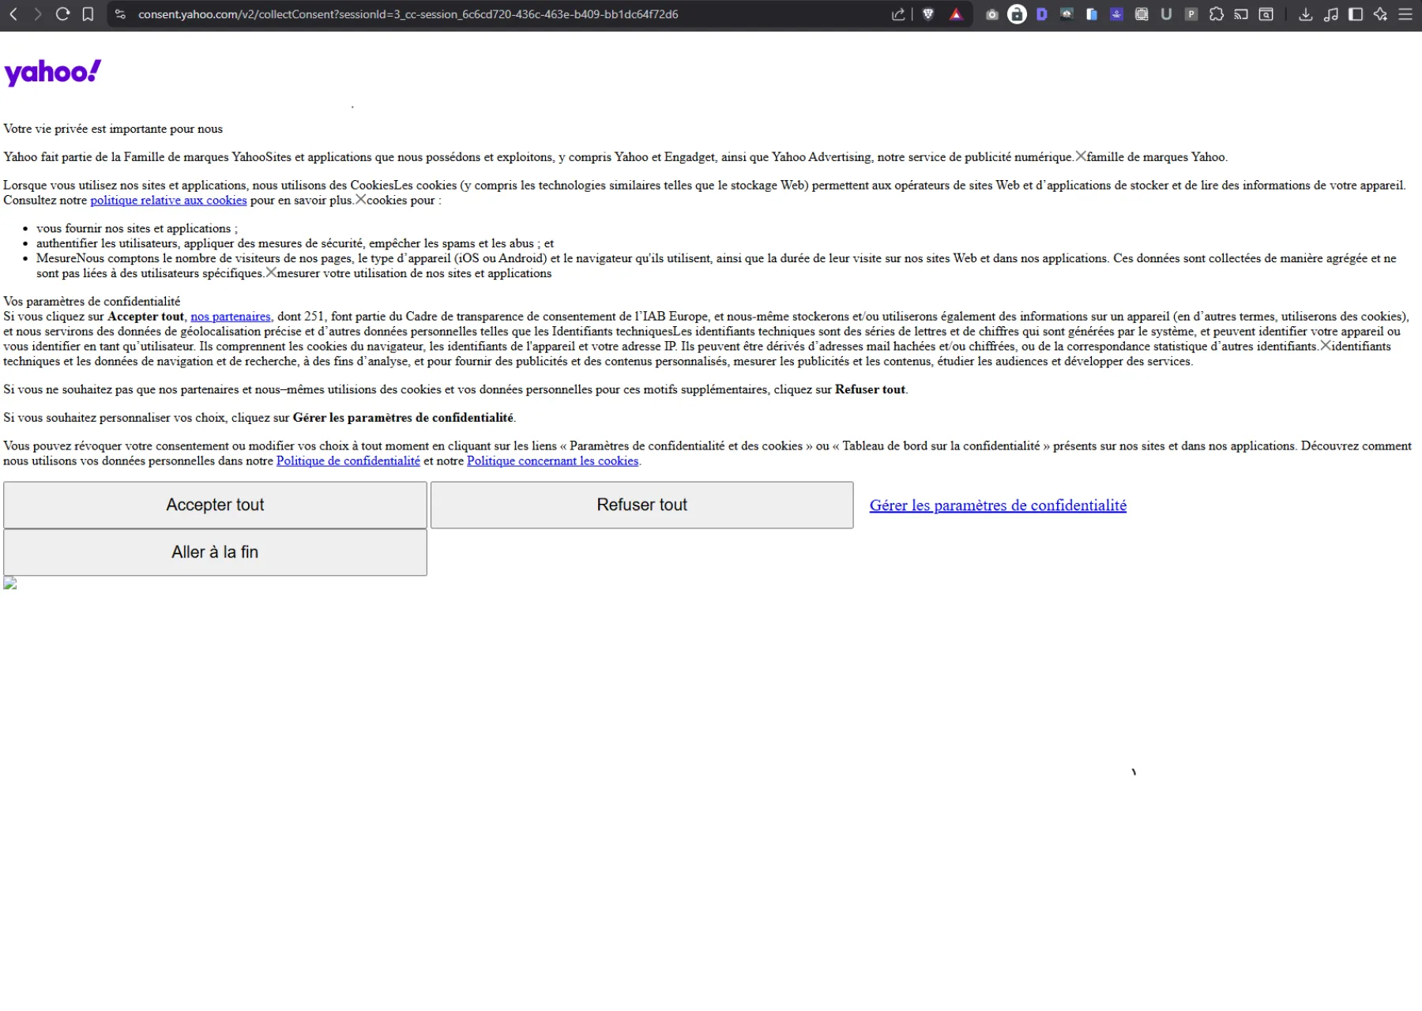Close tooltip X after 'utilisateurs spécifiques'
1422x1011 pixels.
[x=270, y=272]
